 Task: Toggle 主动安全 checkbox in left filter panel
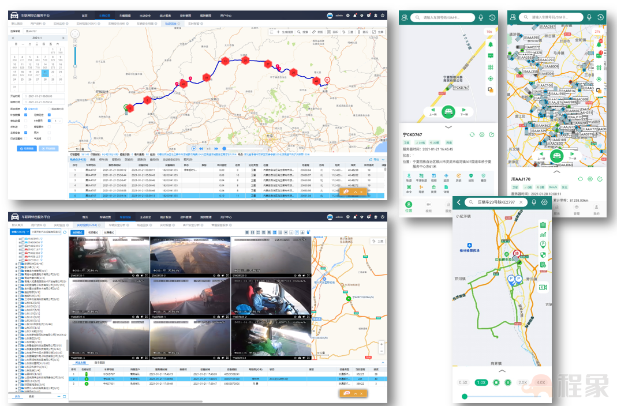[x=25, y=133]
